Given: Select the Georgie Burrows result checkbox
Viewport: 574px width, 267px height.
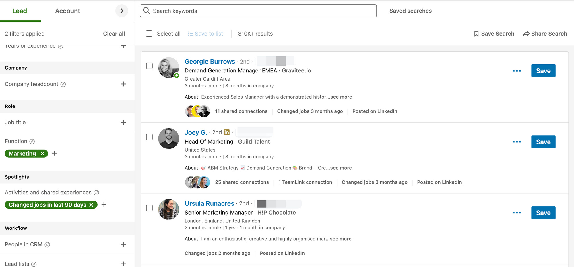Looking at the screenshot, I should (150, 66).
